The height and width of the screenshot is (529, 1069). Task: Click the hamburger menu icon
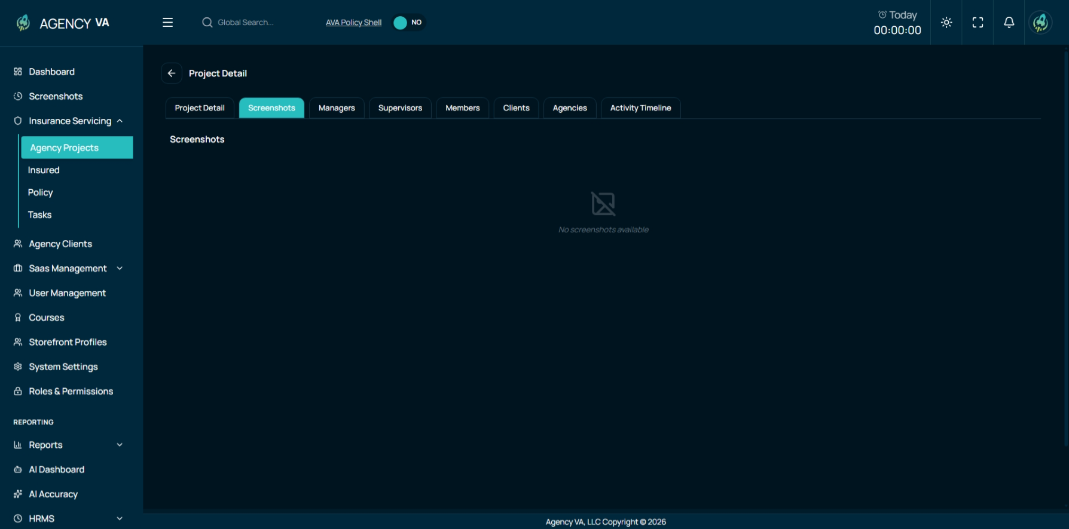click(167, 23)
